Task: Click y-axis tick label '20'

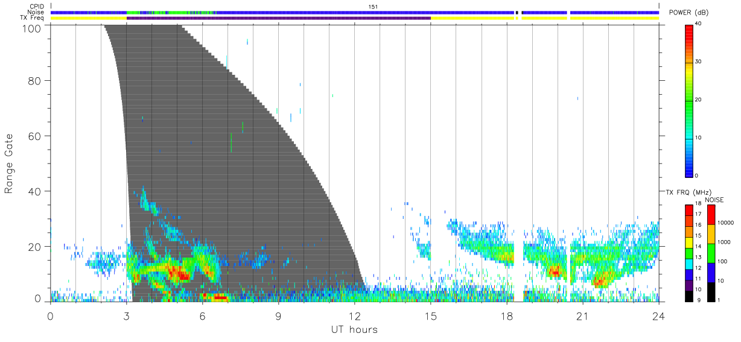Action: point(36,247)
